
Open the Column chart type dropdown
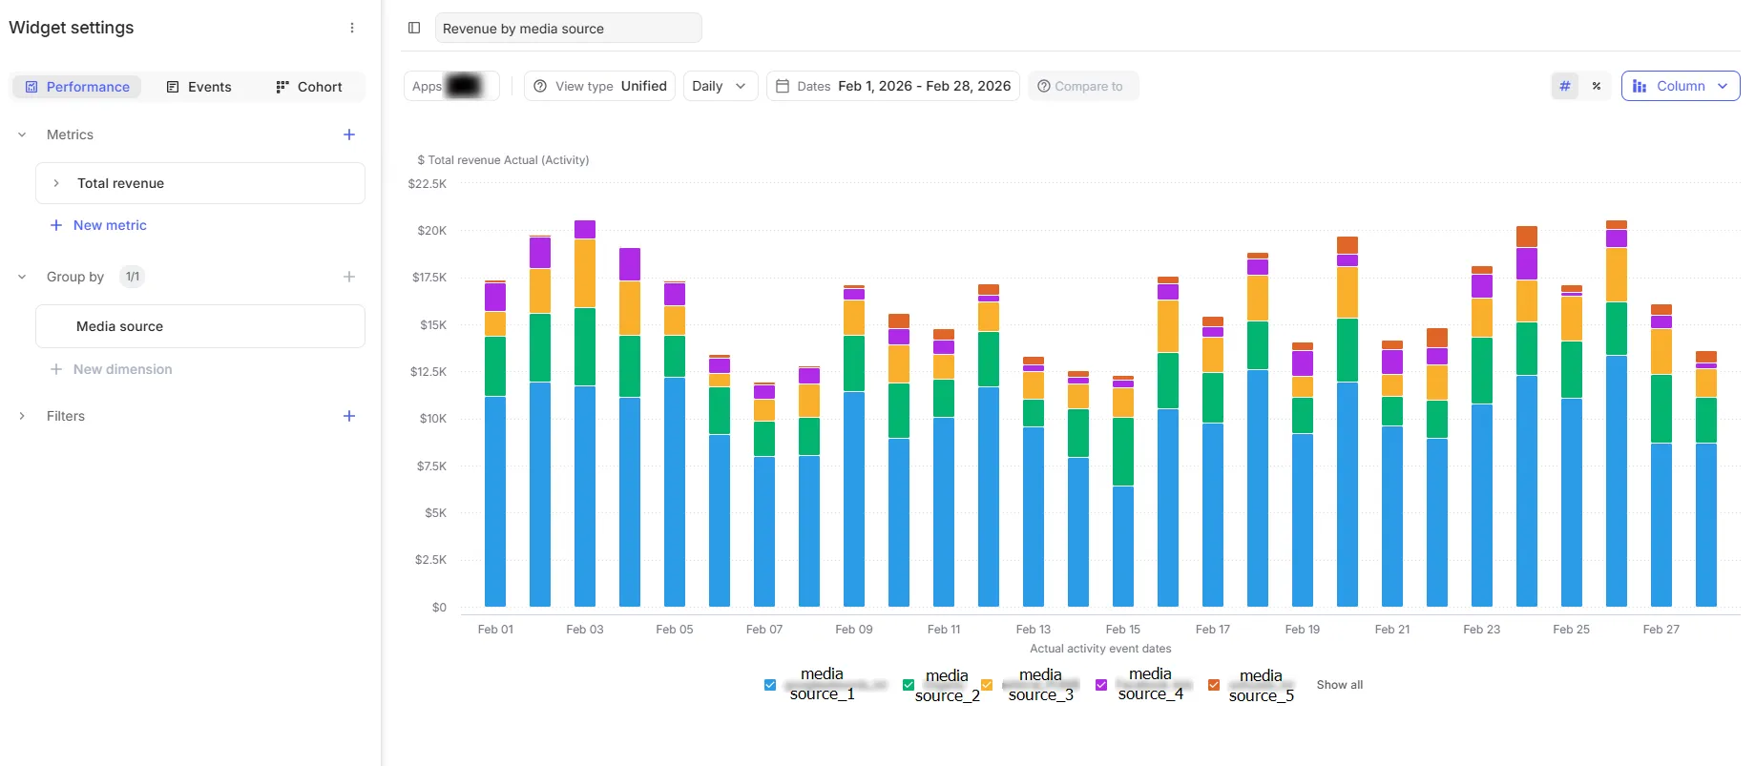(x=1681, y=86)
